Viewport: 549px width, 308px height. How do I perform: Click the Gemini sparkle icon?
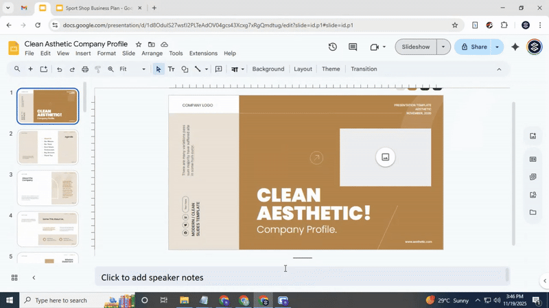coord(515,47)
